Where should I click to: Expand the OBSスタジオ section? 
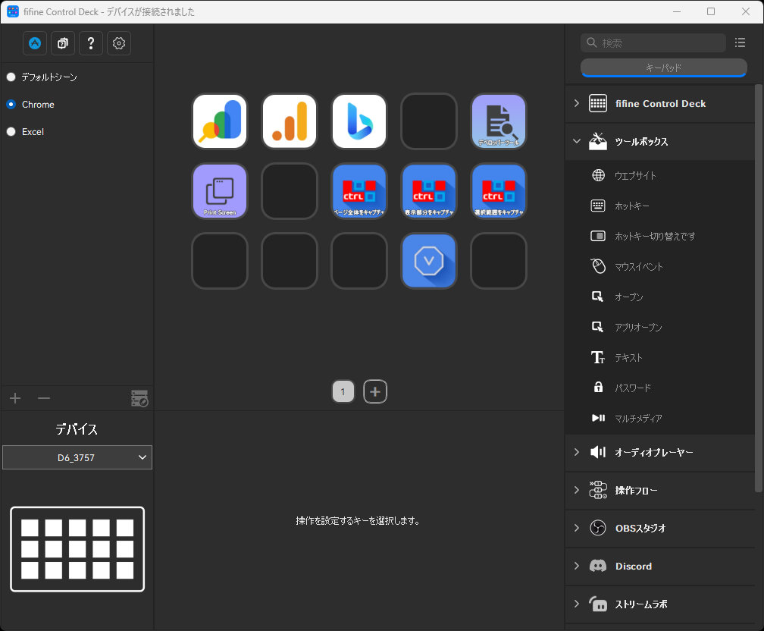pyautogui.click(x=660, y=528)
